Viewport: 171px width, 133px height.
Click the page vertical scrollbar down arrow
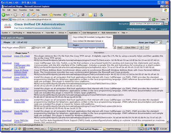coord(167,122)
